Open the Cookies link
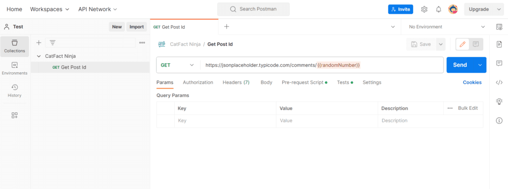Screen dimensions: 508x189 pyautogui.click(x=472, y=83)
